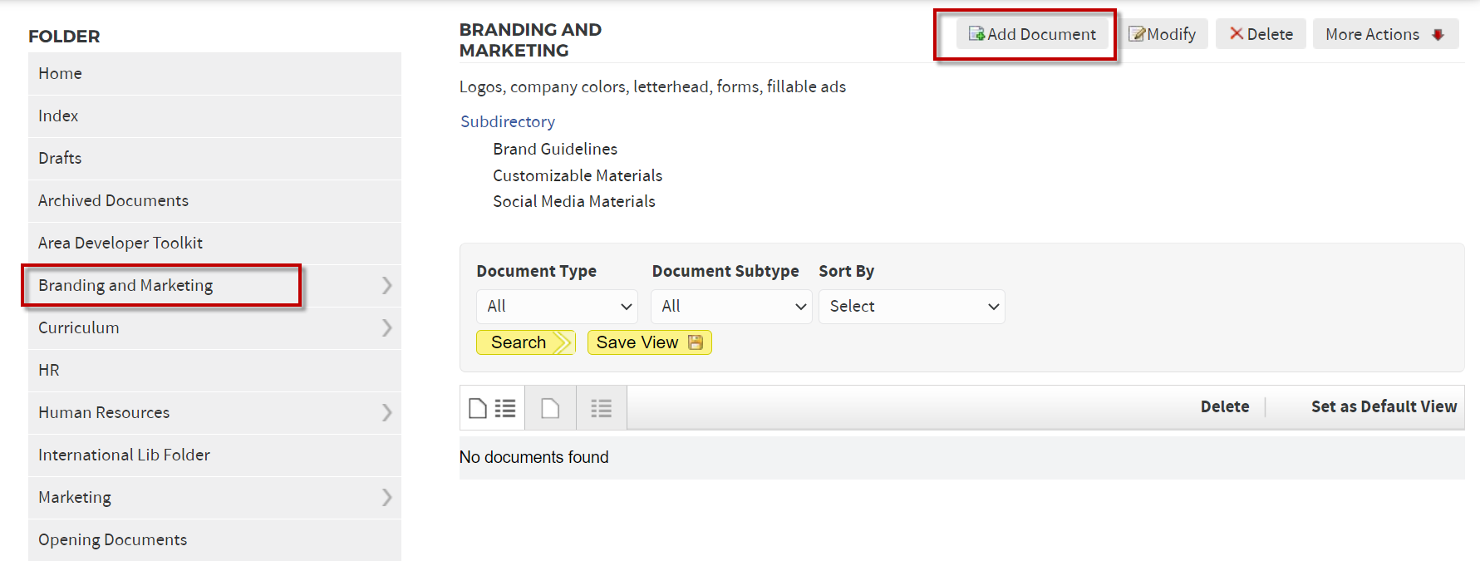Expand Branding and Marketing chevron

386,286
